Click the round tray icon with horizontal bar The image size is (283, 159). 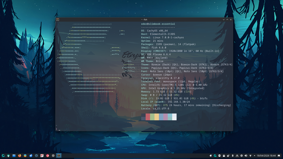tap(219, 155)
